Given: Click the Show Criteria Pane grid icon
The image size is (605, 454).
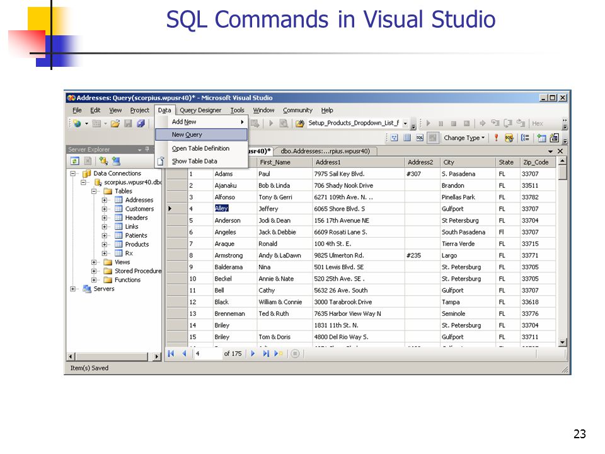Looking at the screenshot, I should click(x=406, y=138).
